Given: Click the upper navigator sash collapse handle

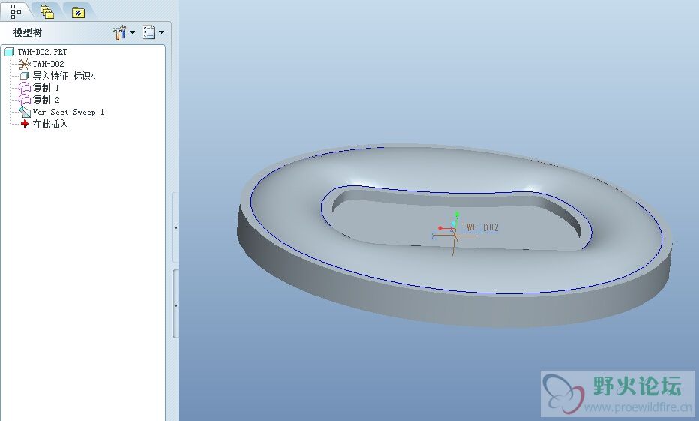Looking at the screenshot, I should pos(175,227).
